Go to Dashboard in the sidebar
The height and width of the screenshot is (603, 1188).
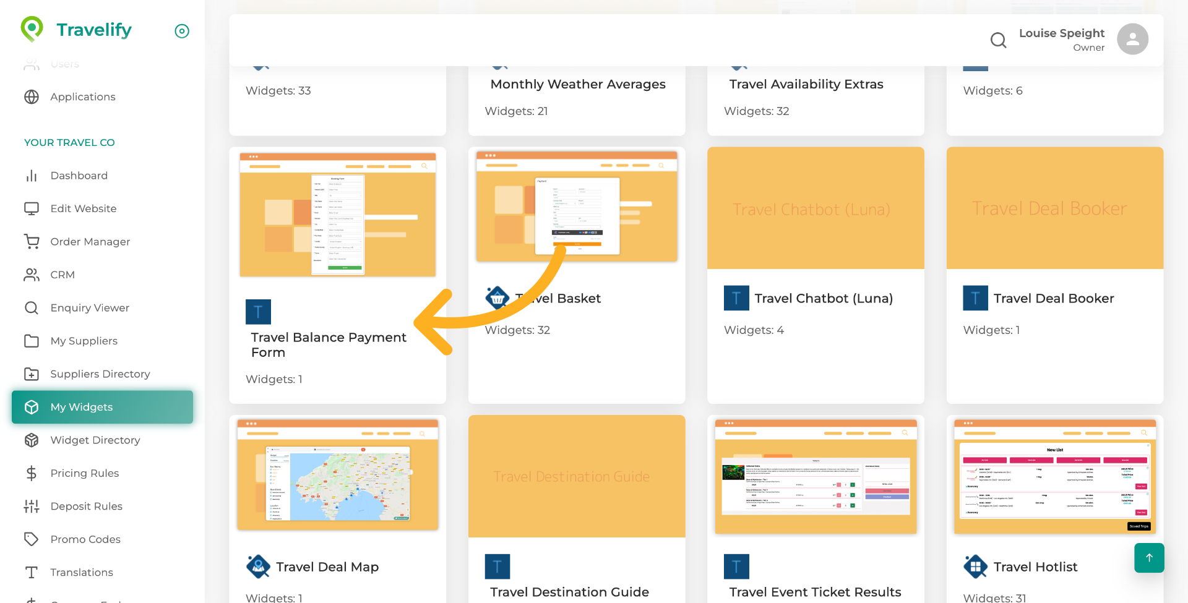(79, 176)
